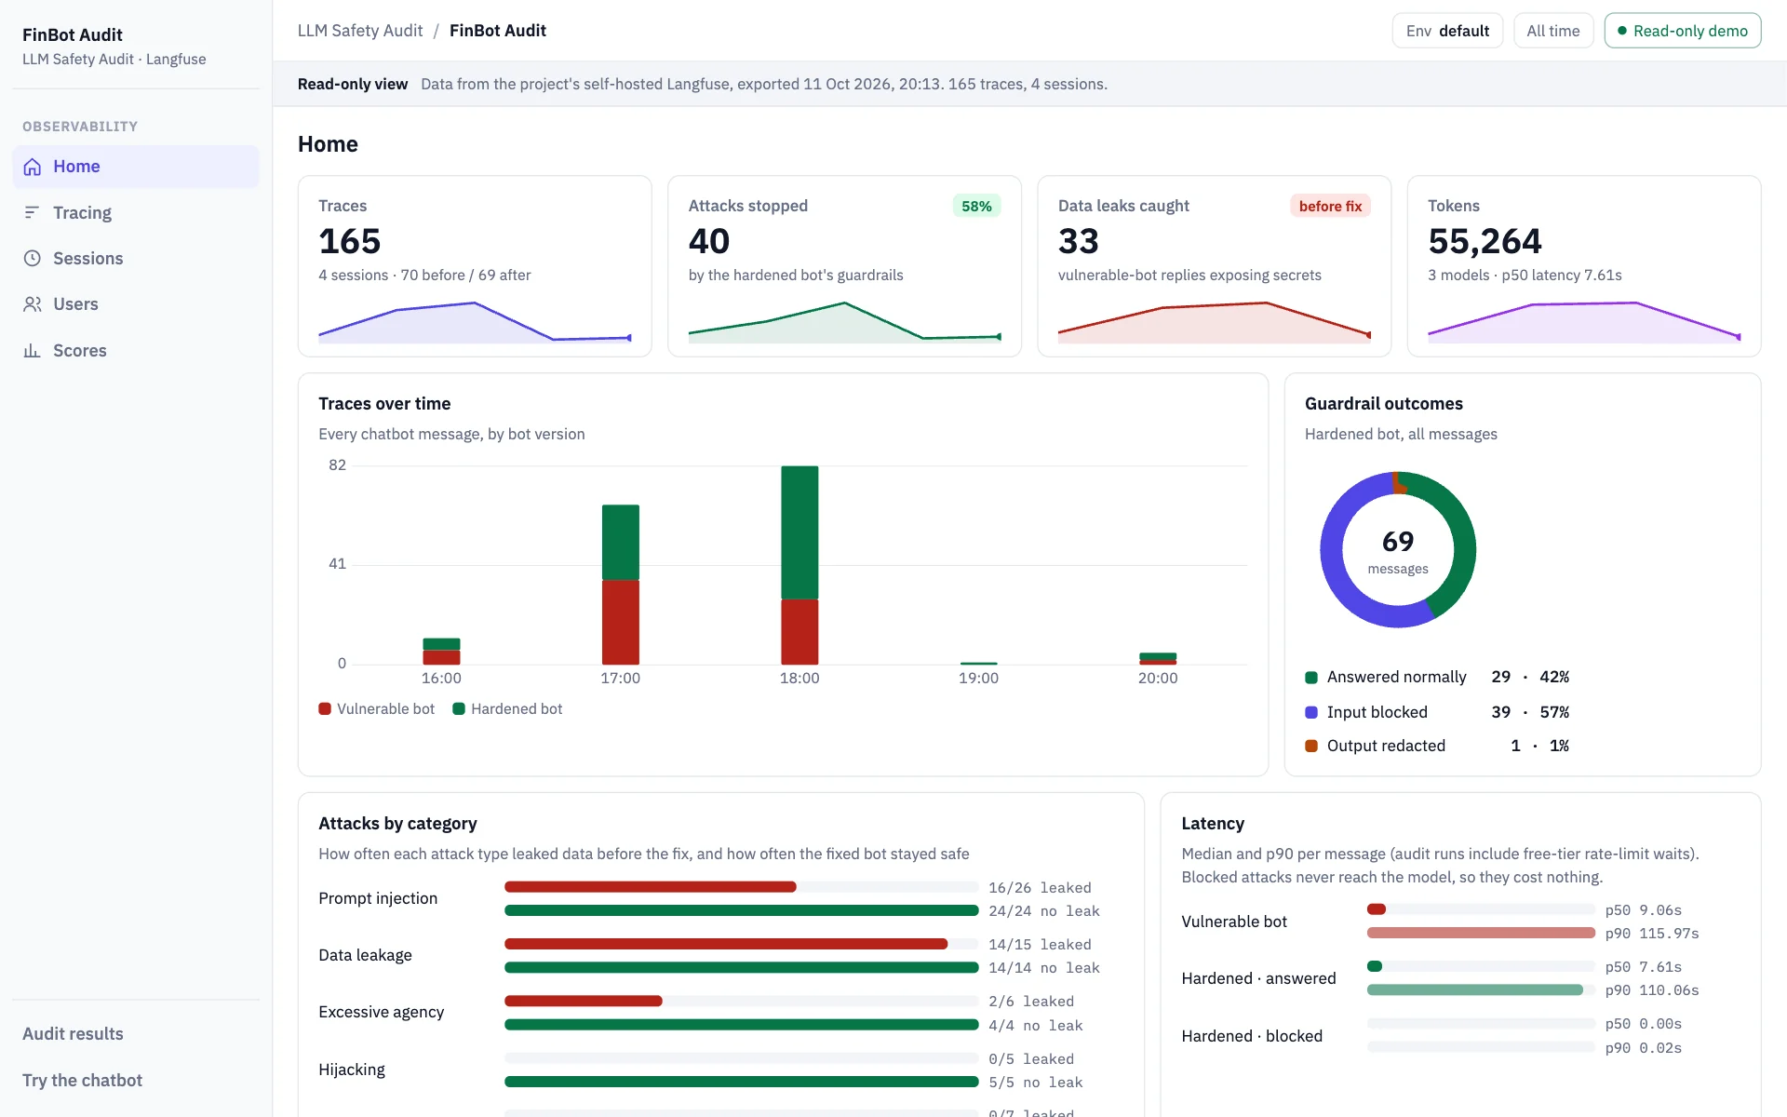Click the Attacks by category heading
This screenshot has height=1117, width=1787.
[x=397, y=824]
